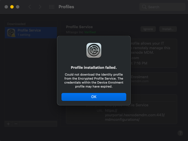Click the 'Profile Service' heading in detail pane
Screen dimensions: 188x141
tap(79, 27)
